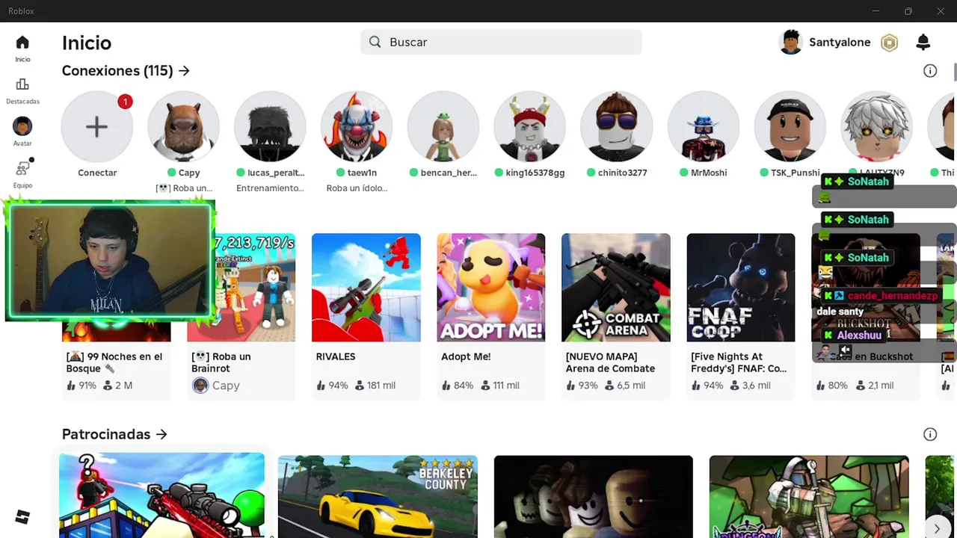957x538 pixels.
Task: Open Patrocinadas section link
Action: click(114, 434)
